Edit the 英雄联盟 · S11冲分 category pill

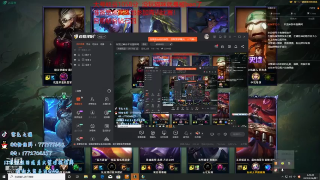point(128,48)
